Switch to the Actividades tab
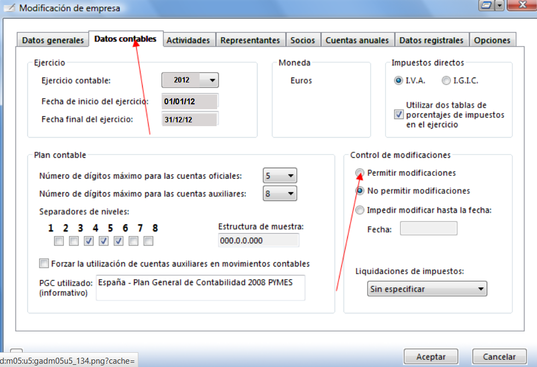This screenshot has height=367, width=537. pyautogui.click(x=188, y=40)
